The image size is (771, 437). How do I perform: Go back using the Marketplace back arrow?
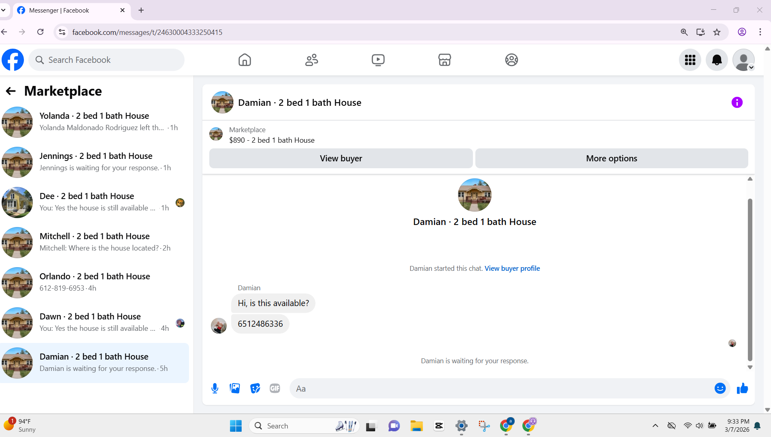point(11,91)
